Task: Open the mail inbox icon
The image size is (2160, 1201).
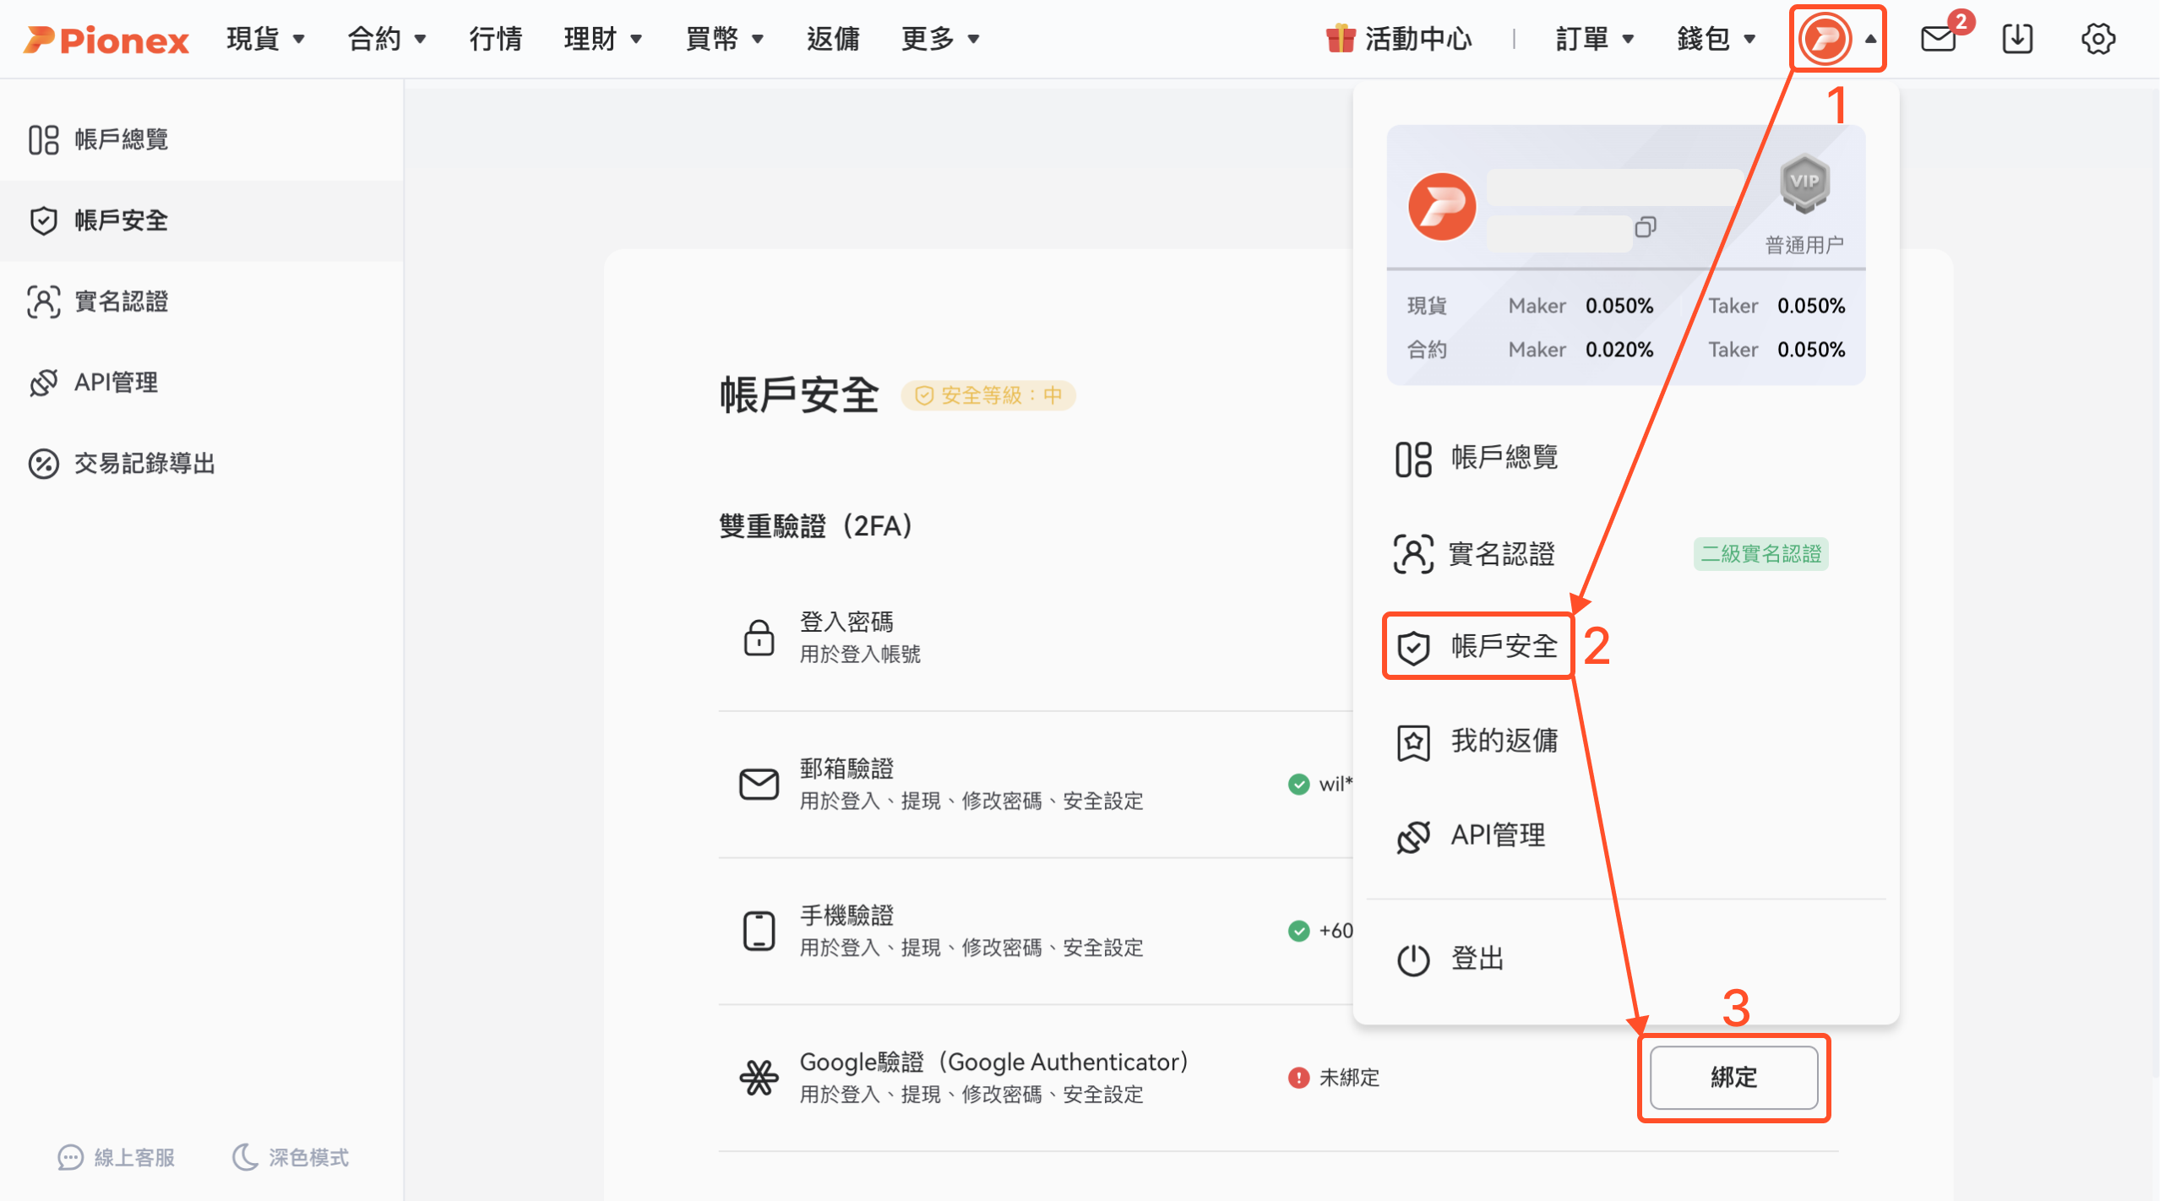Action: [1938, 39]
